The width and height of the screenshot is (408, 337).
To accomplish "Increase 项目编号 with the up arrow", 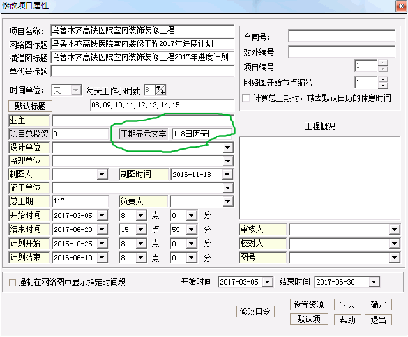I will tap(382, 63).
